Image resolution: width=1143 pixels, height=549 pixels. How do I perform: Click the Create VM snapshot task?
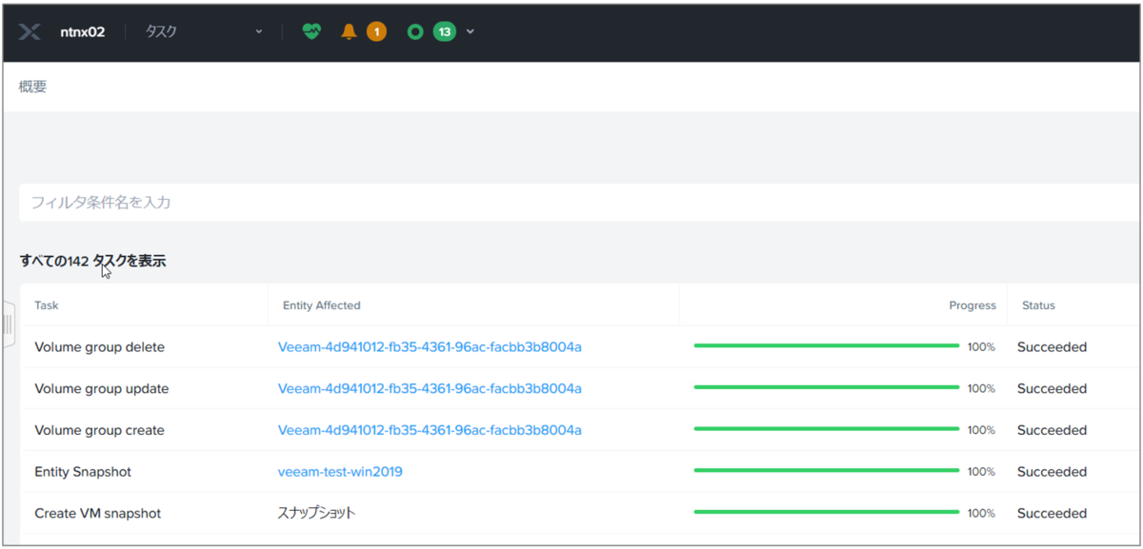click(x=97, y=513)
